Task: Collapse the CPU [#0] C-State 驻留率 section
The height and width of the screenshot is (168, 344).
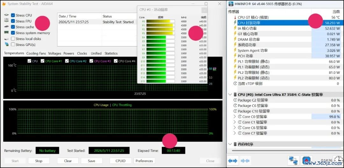Action: click(230, 94)
